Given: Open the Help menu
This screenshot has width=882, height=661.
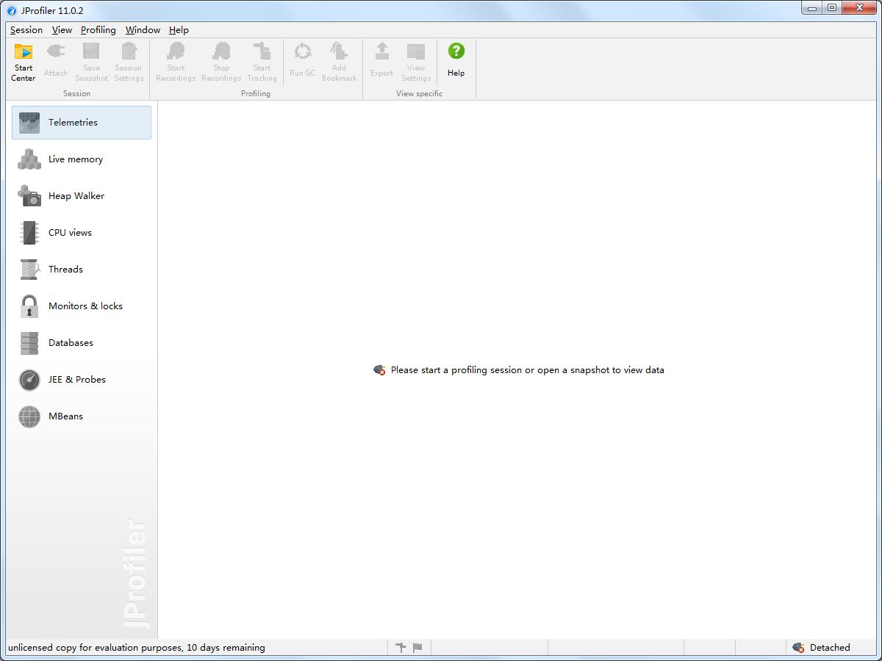Looking at the screenshot, I should click(179, 30).
